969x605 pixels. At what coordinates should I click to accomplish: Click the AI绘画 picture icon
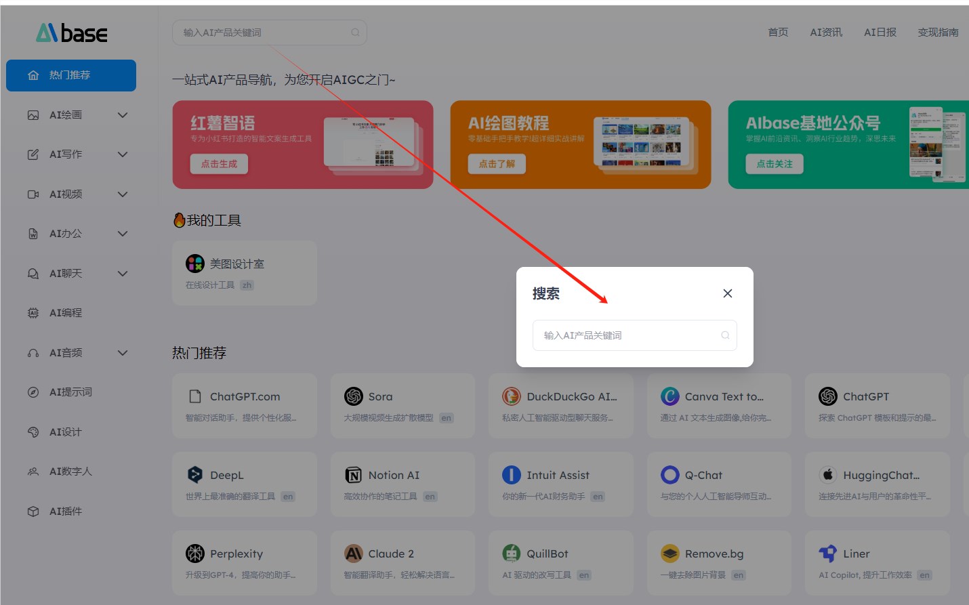(33, 115)
